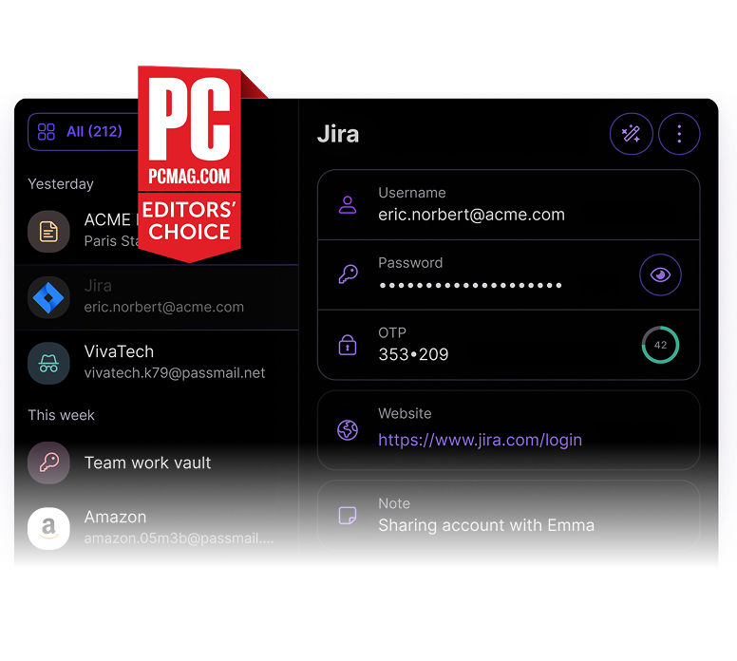Select the VivaTech entry in list
The image size is (737, 661).
175,363
